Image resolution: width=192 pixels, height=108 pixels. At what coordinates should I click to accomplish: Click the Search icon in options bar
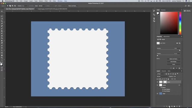pyautogui.click(x=186, y=6)
